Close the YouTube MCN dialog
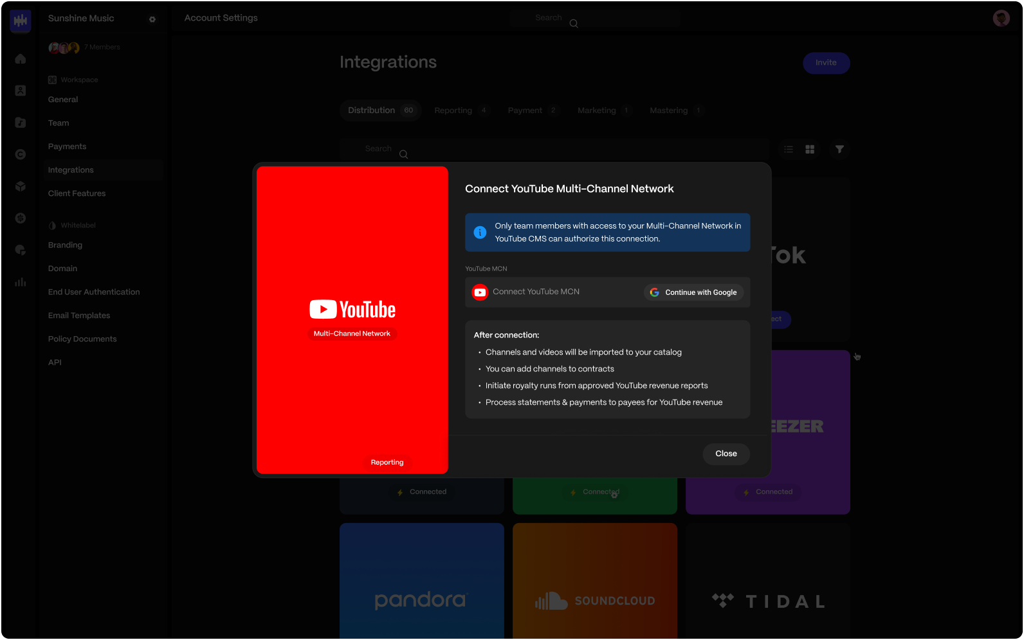 pyautogui.click(x=726, y=454)
